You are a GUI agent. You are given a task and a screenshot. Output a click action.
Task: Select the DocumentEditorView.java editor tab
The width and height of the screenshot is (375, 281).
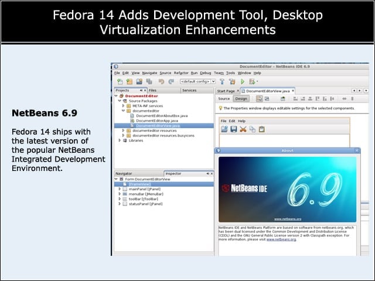click(x=268, y=91)
